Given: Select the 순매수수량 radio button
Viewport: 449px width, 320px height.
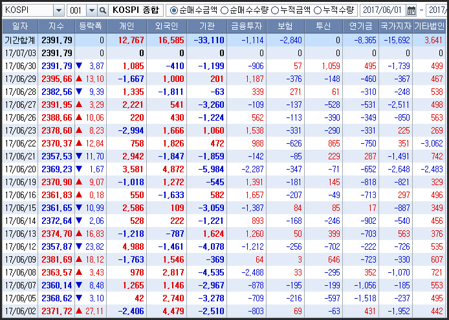Looking at the screenshot, I should click(224, 10).
